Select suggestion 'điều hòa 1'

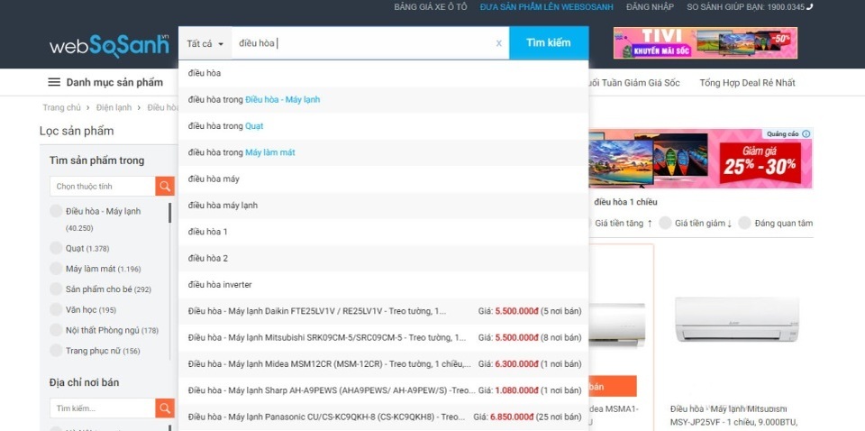coord(384,232)
